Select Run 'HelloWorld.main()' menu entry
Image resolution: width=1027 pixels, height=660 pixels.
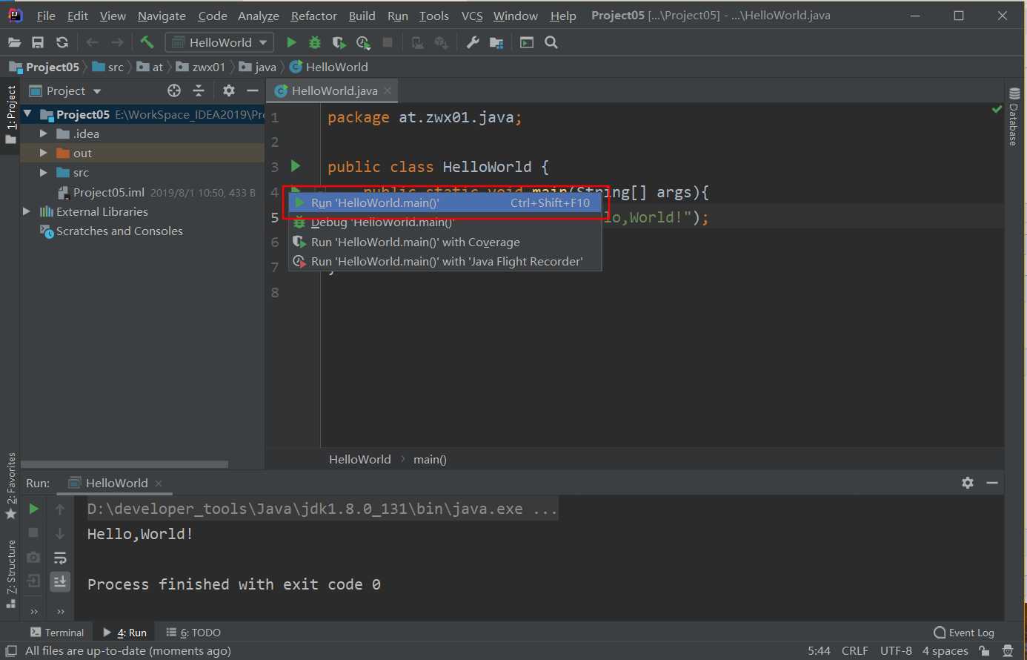point(445,202)
